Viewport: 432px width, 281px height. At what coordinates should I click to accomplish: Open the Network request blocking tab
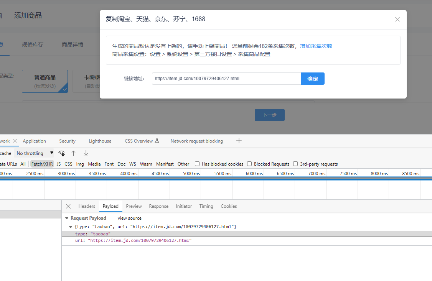197,141
